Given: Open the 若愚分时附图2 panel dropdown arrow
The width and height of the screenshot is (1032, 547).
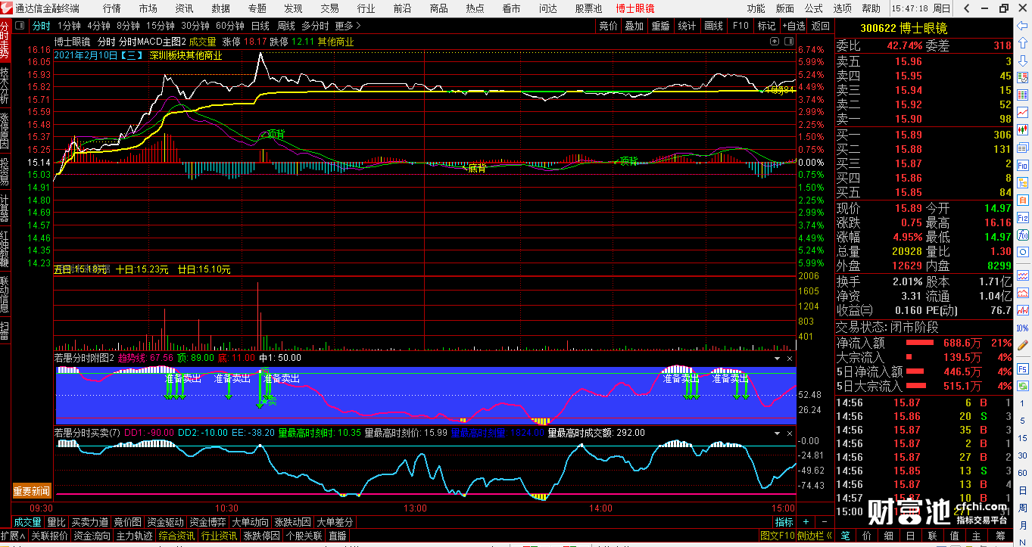Looking at the screenshot, I should 777,358.
